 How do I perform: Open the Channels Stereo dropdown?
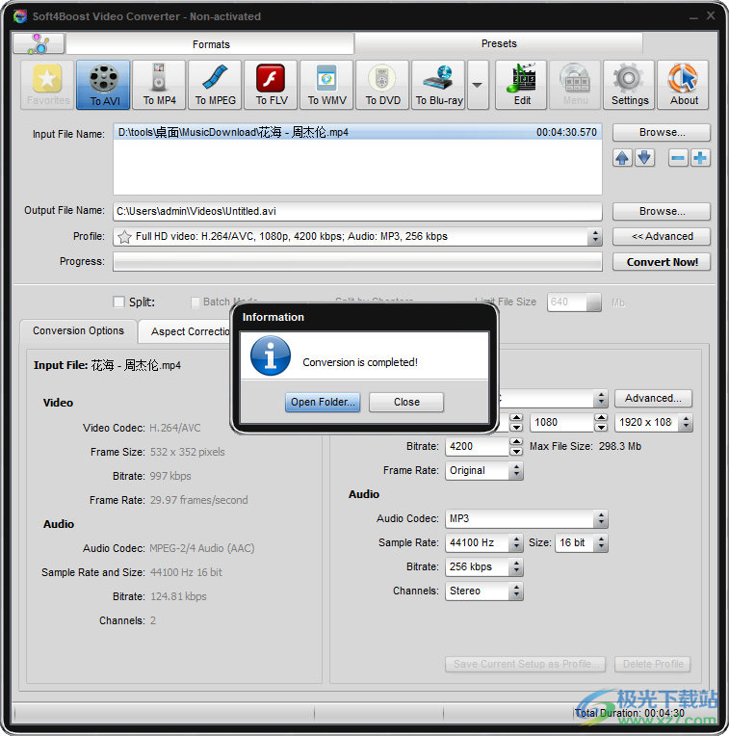click(516, 591)
